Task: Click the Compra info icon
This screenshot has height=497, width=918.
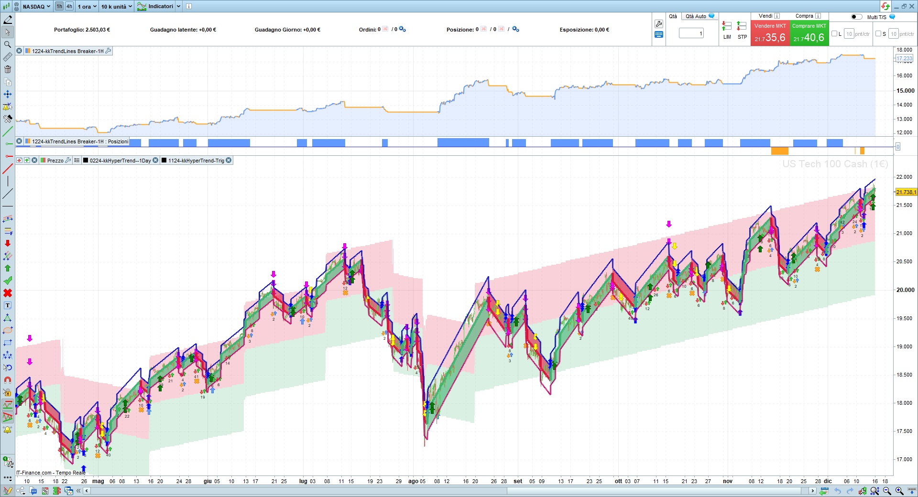Action: [818, 16]
